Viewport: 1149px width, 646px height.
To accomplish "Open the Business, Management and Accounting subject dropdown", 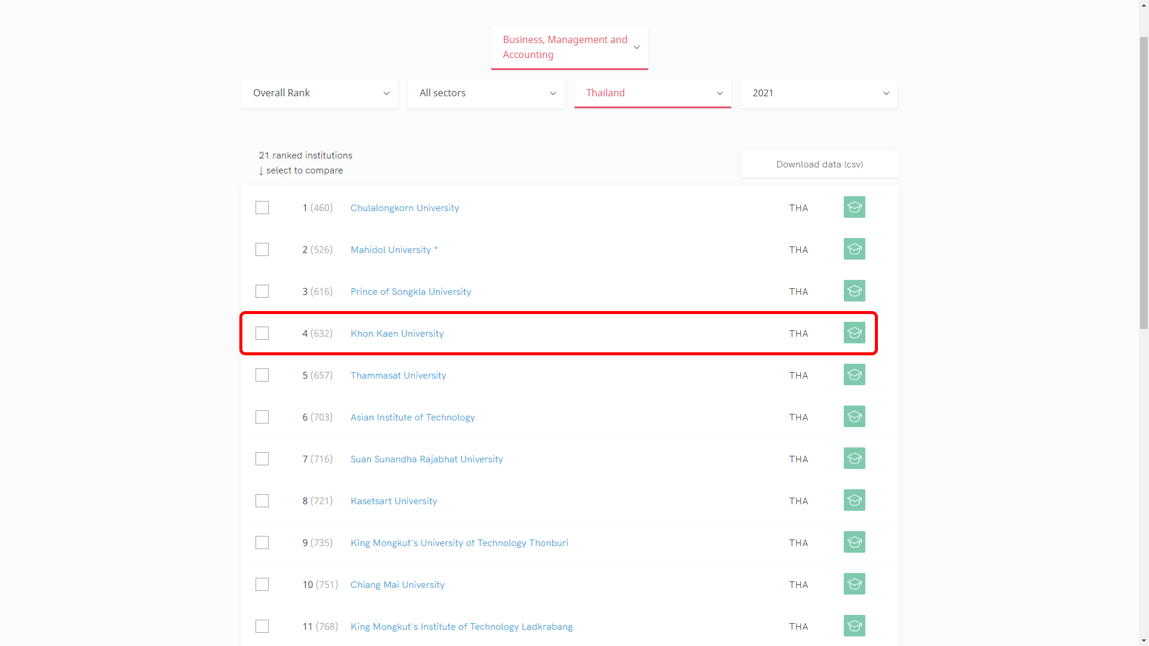I will point(569,47).
